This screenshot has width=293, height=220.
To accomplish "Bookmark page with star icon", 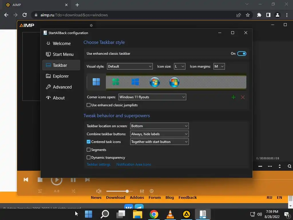I will pos(248,15).
